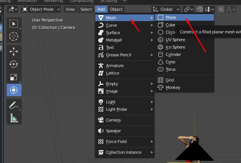This screenshot has width=241, height=163.
Task: Add a Camera
Action: (125, 120)
